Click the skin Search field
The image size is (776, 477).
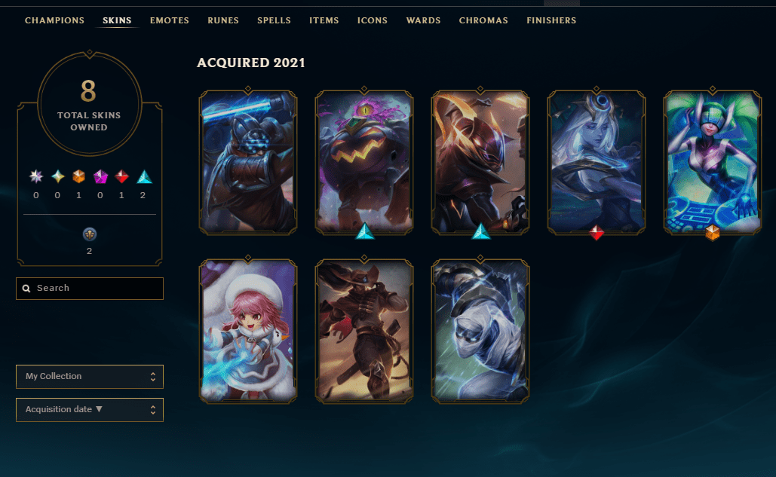point(90,288)
